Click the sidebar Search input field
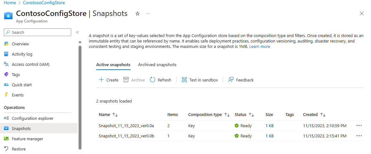 38,32
